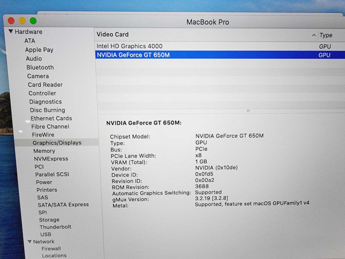This screenshot has width=345, height=259.
Task: Click VRAM value '1 GB'
Action: point(201,161)
